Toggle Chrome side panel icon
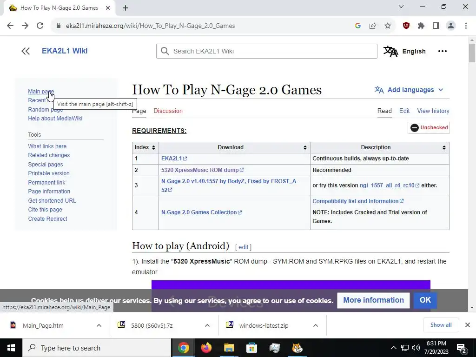 click(436, 26)
